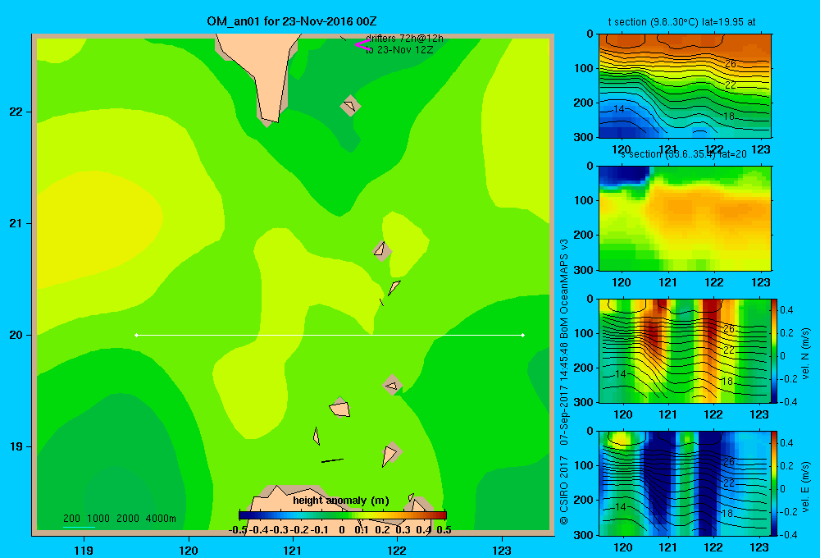The image size is (820, 558).
Task: Click the vertical CSIRO 2017 BoM OceanMAPS copyright text
Action: 564,382
